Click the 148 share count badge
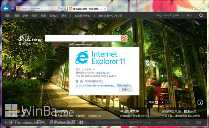209x128 pixels. pos(169,102)
